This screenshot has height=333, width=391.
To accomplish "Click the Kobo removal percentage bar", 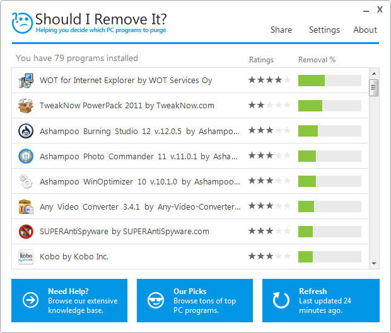I will (330, 257).
